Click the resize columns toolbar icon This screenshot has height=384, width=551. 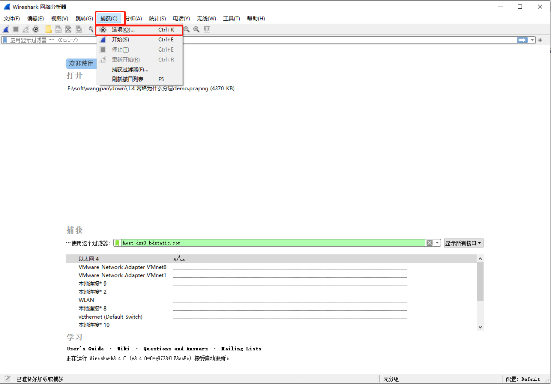(x=207, y=29)
